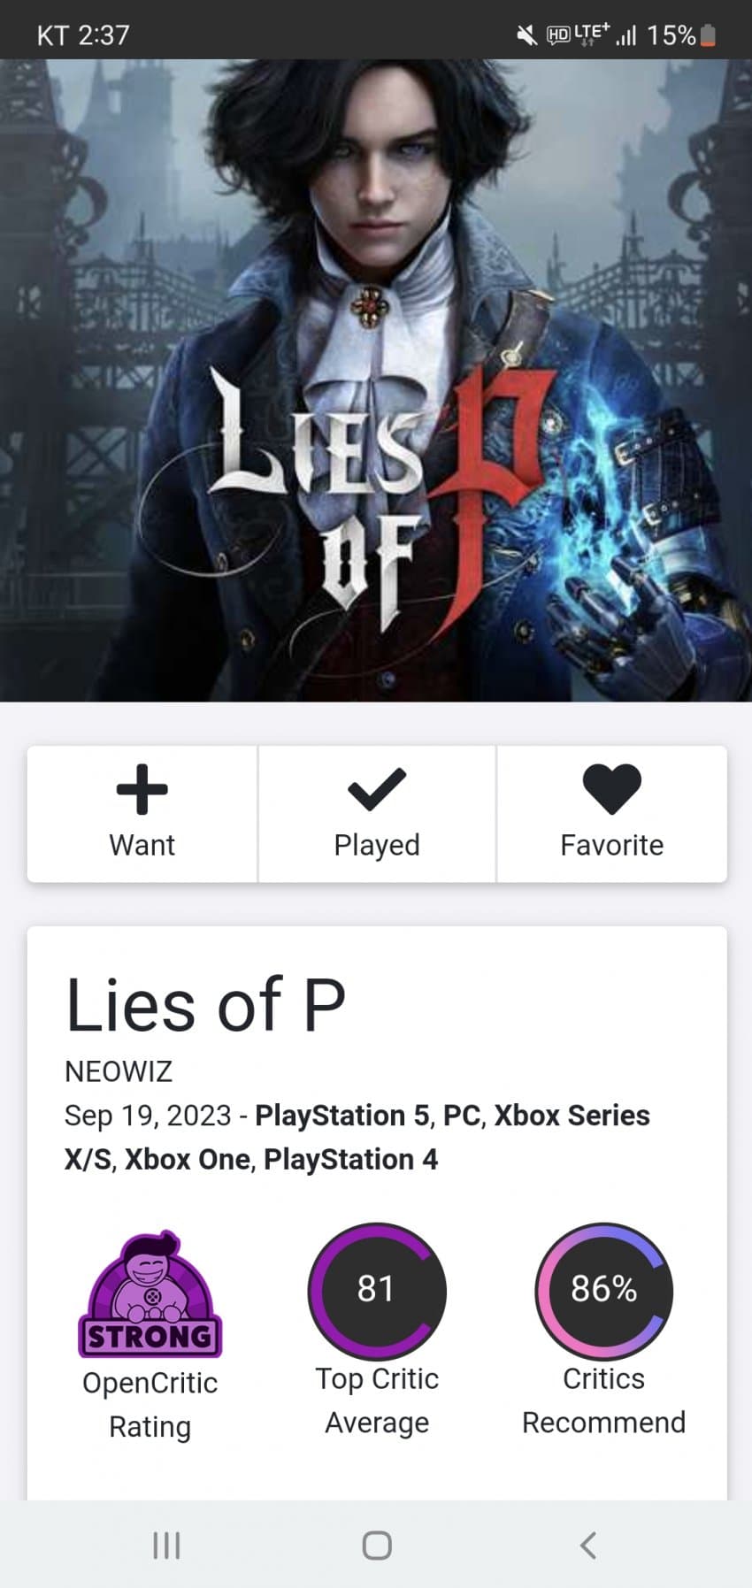Tap the checkmark icon above Played
Screen dimensions: 752x1588
point(377,788)
